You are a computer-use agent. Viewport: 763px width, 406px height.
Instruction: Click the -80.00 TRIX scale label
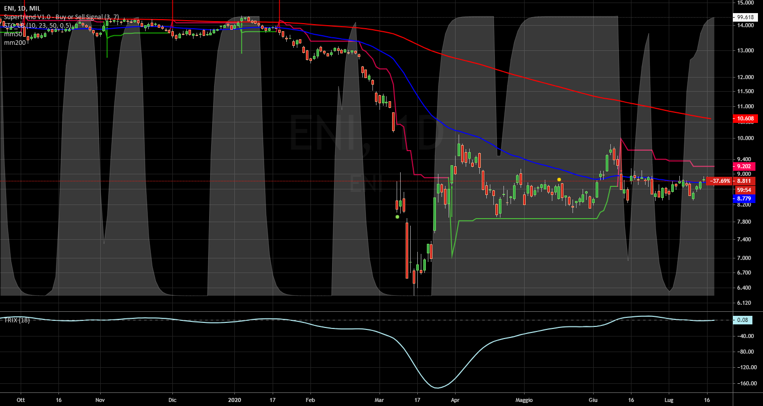point(745,352)
